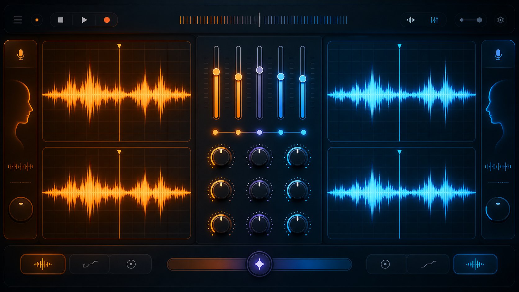The width and height of the screenshot is (519, 292).
Task: Select the left circle target mode tab
Action: point(131,264)
